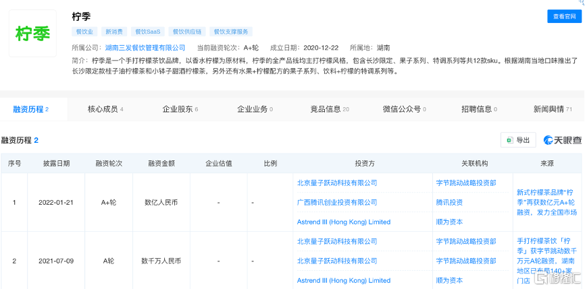585x289 pixels.
Task: Click the 柠季 brand logo thumbnail
Action: pyautogui.click(x=33, y=34)
